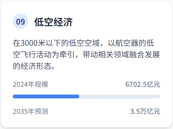Click the 09 number badge

click(20, 21)
